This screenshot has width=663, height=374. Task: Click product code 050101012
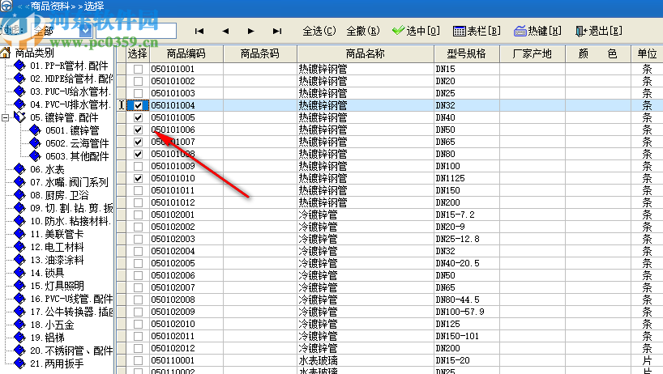173,202
